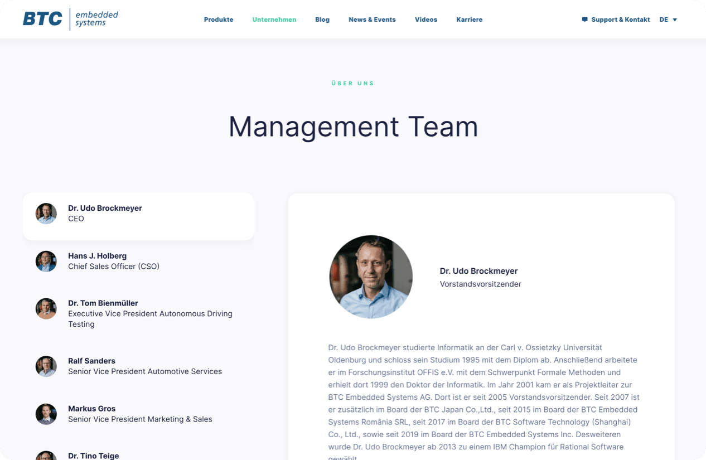The width and height of the screenshot is (706, 460).
Task: Go to the Blog page
Action: [x=322, y=20]
